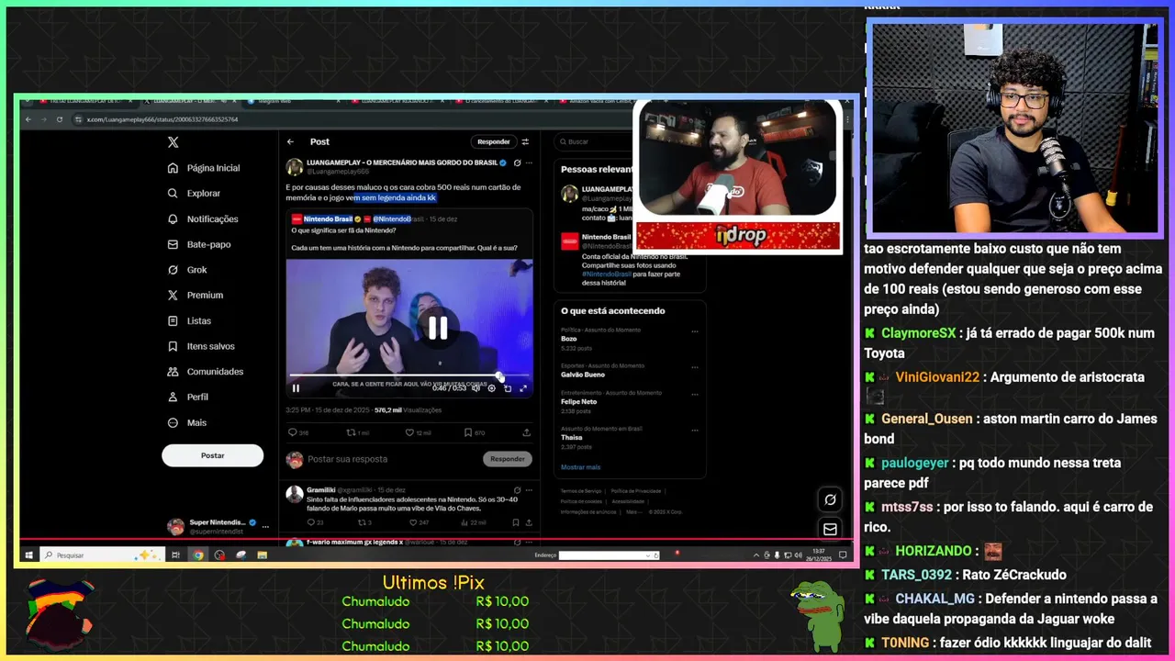Open Galvão Bueno trending topic
Image resolution: width=1175 pixels, height=661 pixels.
583,375
